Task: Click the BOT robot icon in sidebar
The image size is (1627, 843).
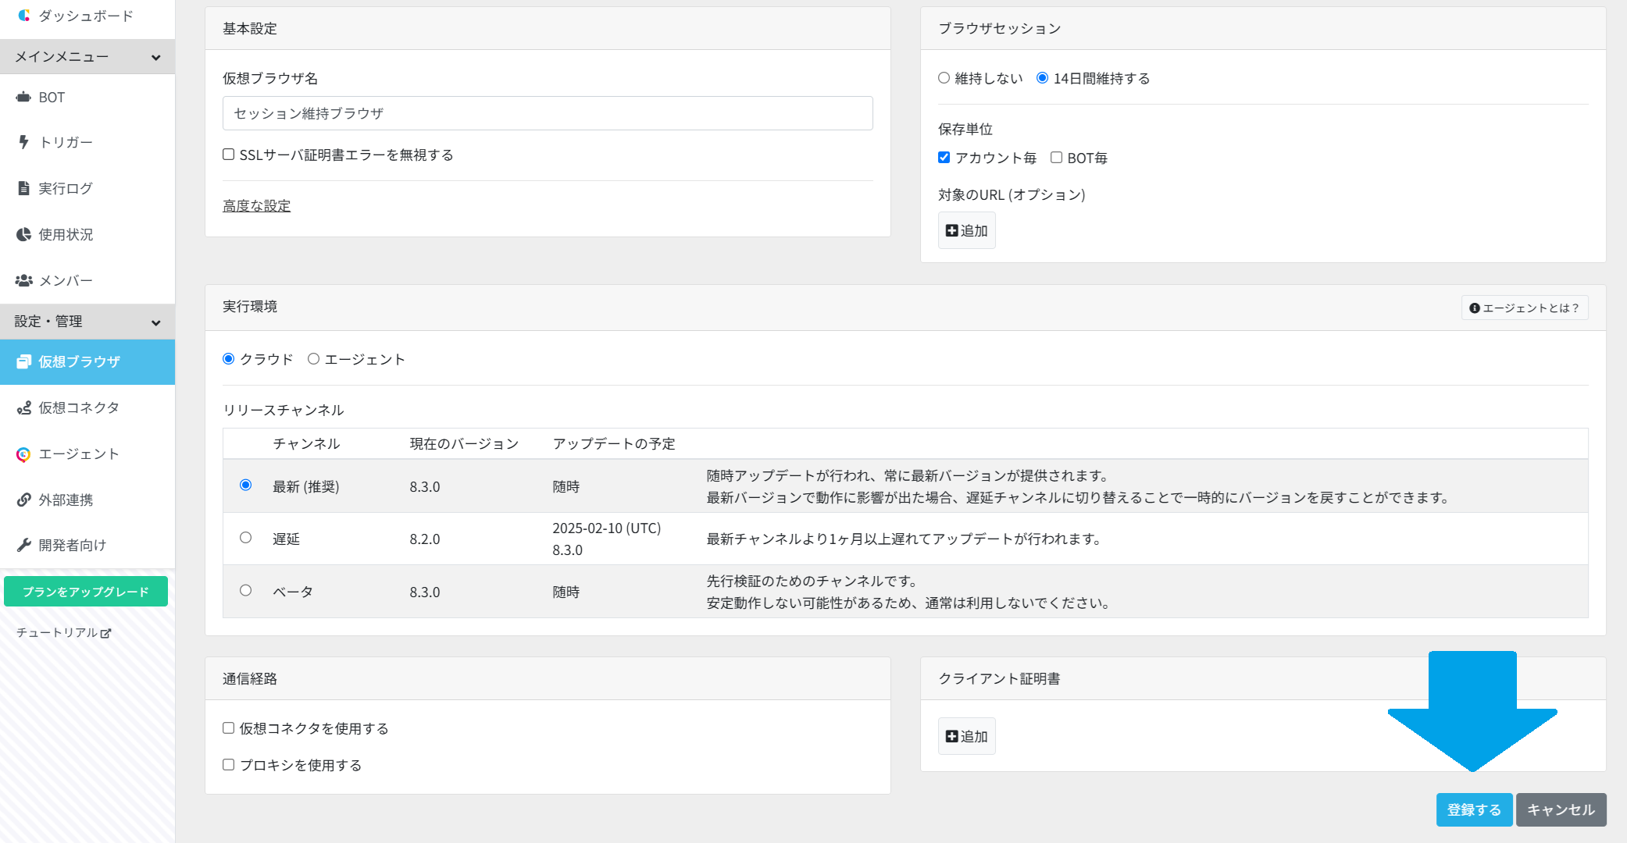Action: click(x=23, y=98)
